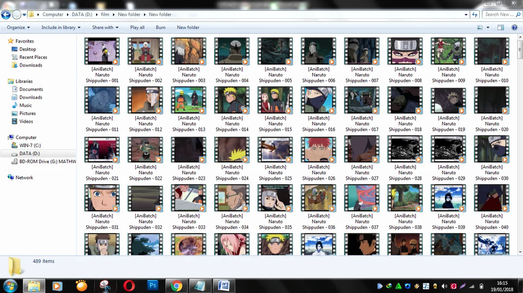Open the Windows Start button

click(x=9, y=286)
